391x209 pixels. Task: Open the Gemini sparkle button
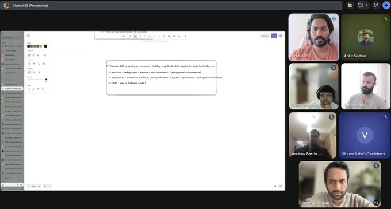point(386,5)
